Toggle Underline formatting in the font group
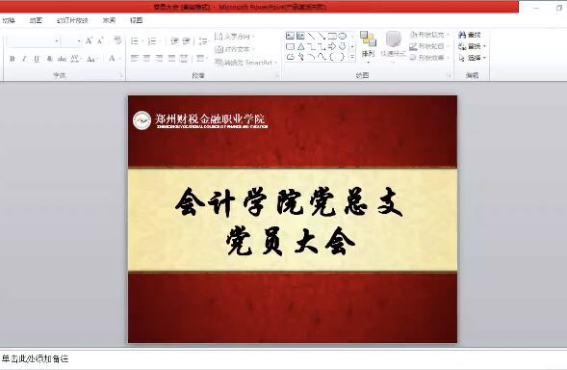This screenshot has height=370, width=567. tap(37, 59)
